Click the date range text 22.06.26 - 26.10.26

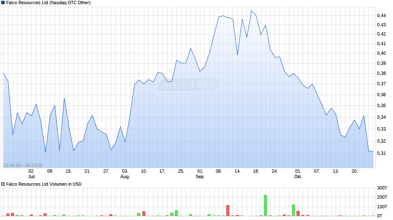[x=23, y=165]
